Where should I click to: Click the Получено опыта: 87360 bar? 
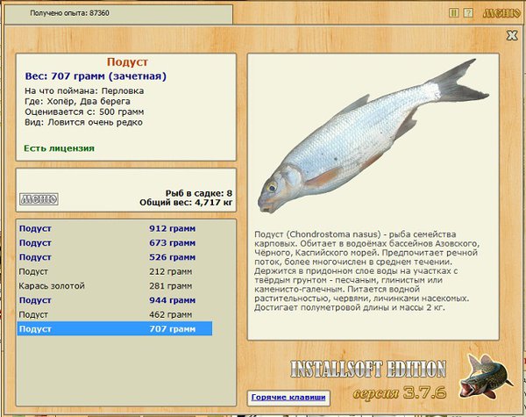coord(118,13)
